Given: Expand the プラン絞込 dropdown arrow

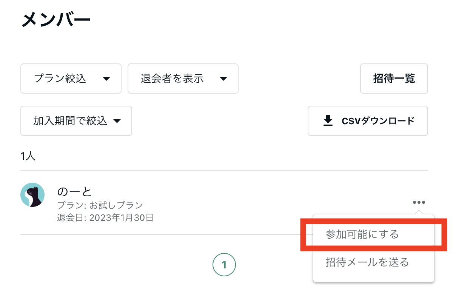Looking at the screenshot, I should [x=106, y=79].
